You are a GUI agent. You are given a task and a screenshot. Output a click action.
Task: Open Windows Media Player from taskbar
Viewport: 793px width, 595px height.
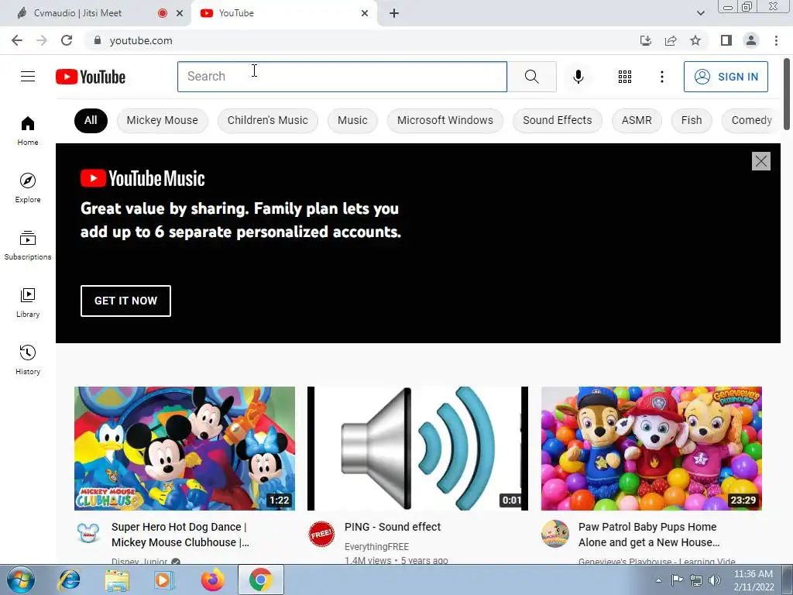pyautogui.click(x=164, y=580)
